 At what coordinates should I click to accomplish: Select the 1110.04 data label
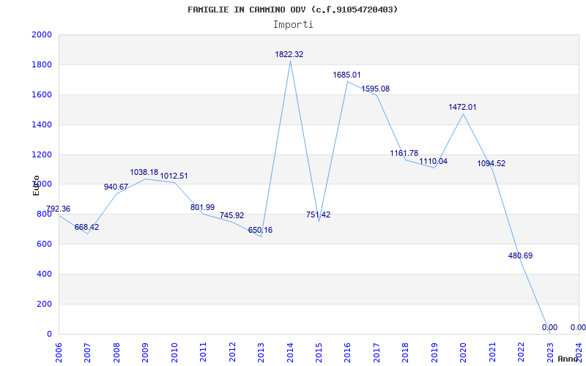pyautogui.click(x=433, y=161)
